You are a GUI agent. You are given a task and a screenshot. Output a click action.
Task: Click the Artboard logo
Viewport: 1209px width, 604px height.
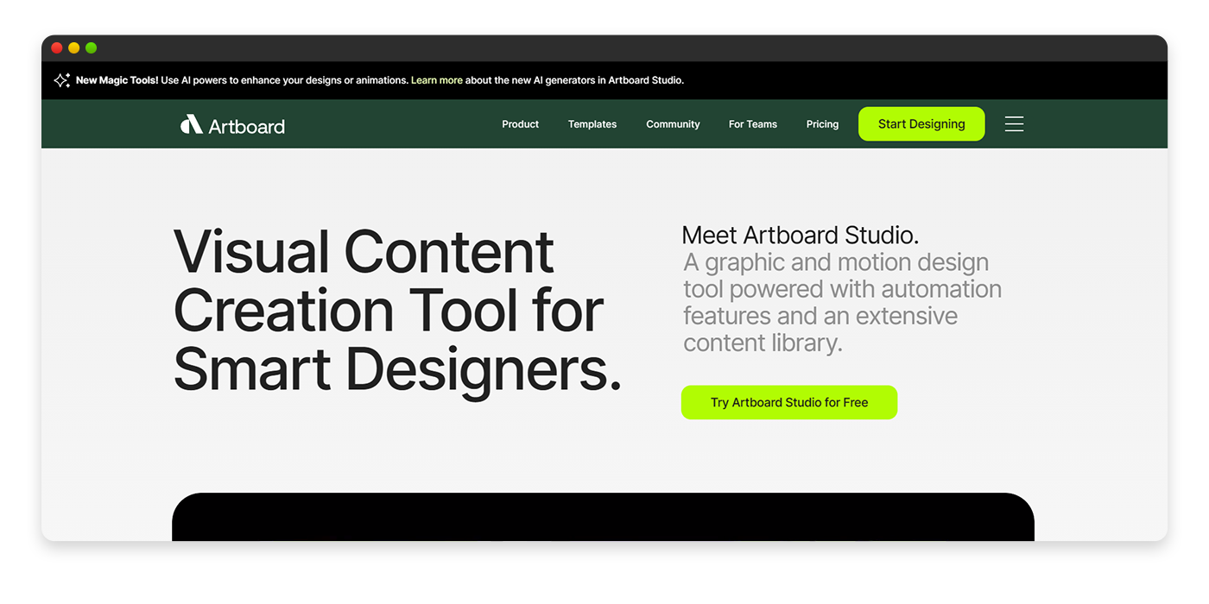pyautogui.click(x=232, y=125)
